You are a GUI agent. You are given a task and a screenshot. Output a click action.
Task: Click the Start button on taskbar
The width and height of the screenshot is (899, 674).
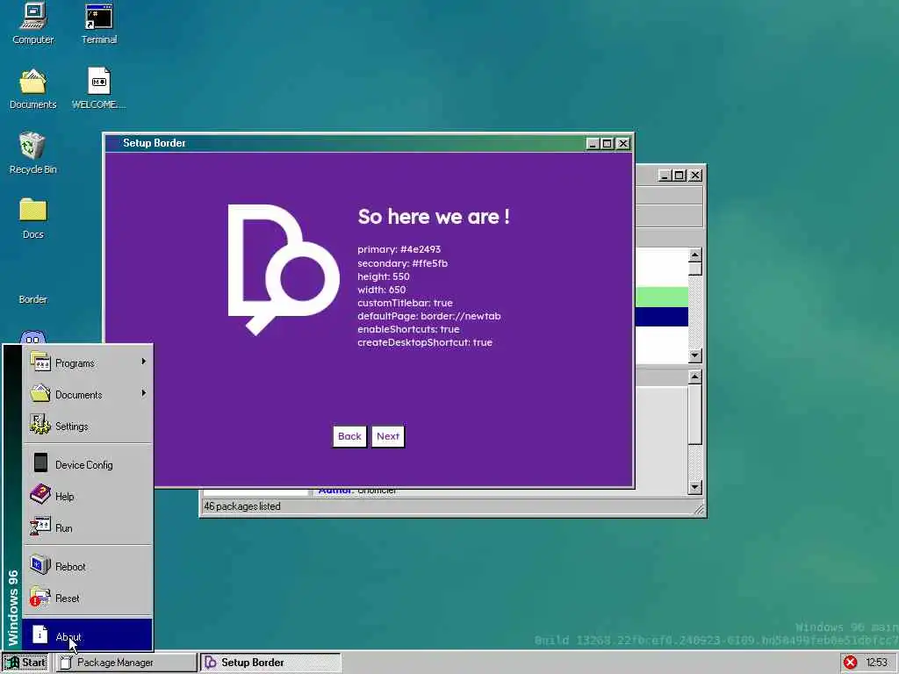pyautogui.click(x=25, y=663)
